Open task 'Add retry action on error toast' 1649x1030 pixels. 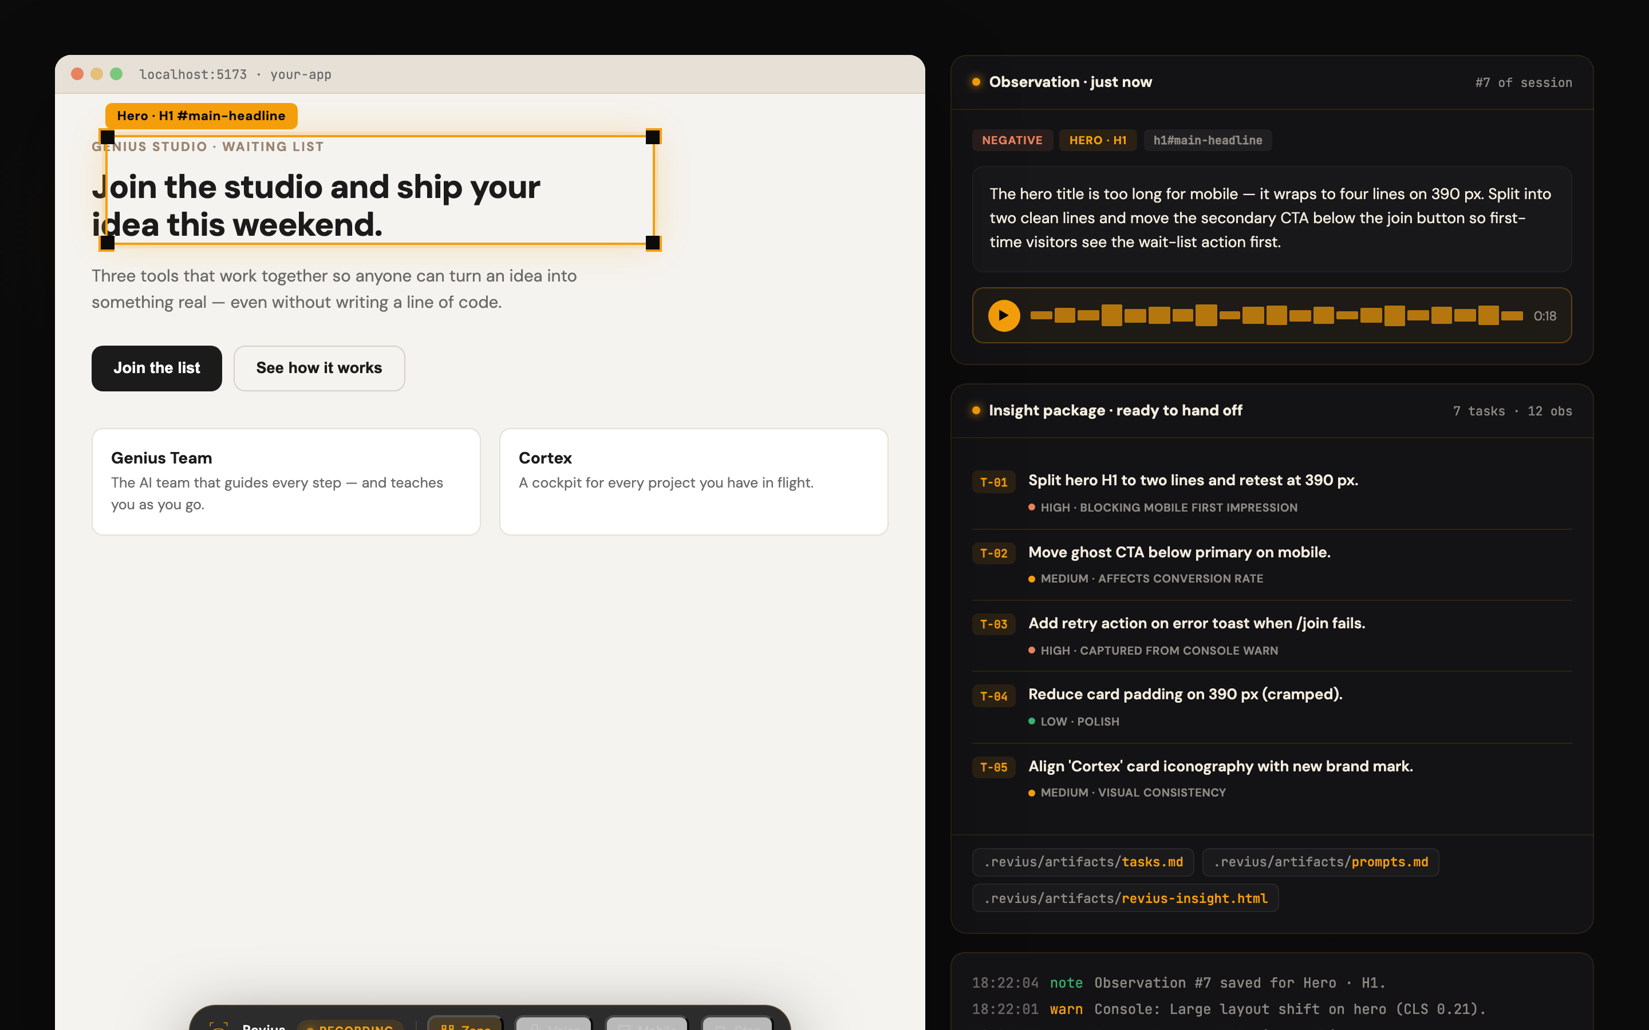[1197, 623]
